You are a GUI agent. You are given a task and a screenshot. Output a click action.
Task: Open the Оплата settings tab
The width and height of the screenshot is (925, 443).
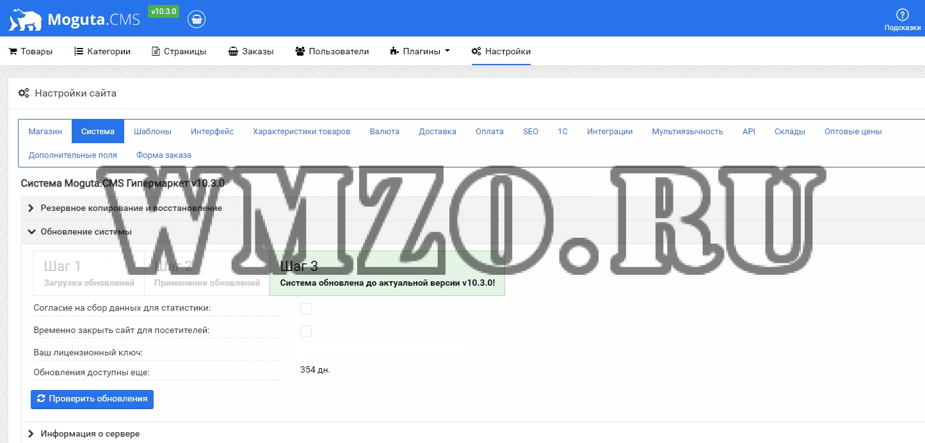(x=490, y=131)
